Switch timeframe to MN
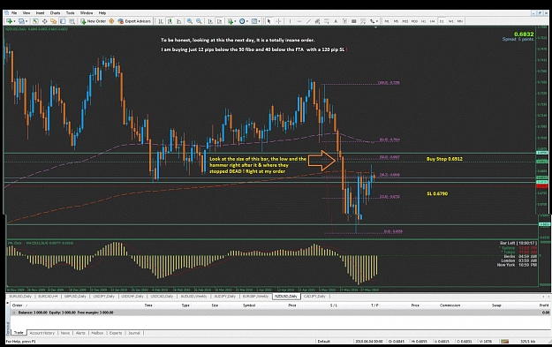The image size is (552, 347). (x=460, y=21)
